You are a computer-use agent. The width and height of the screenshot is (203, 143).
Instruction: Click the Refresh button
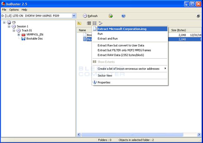(90, 16)
